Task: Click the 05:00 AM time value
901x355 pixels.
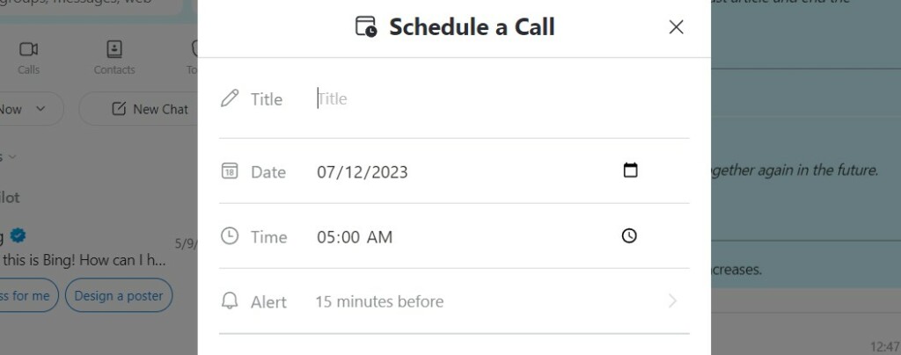Action: click(x=355, y=236)
